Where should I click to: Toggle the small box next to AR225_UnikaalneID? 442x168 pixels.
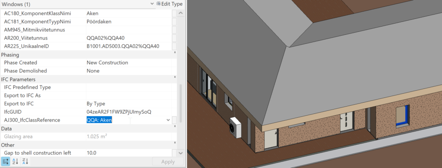coord(174,46)
